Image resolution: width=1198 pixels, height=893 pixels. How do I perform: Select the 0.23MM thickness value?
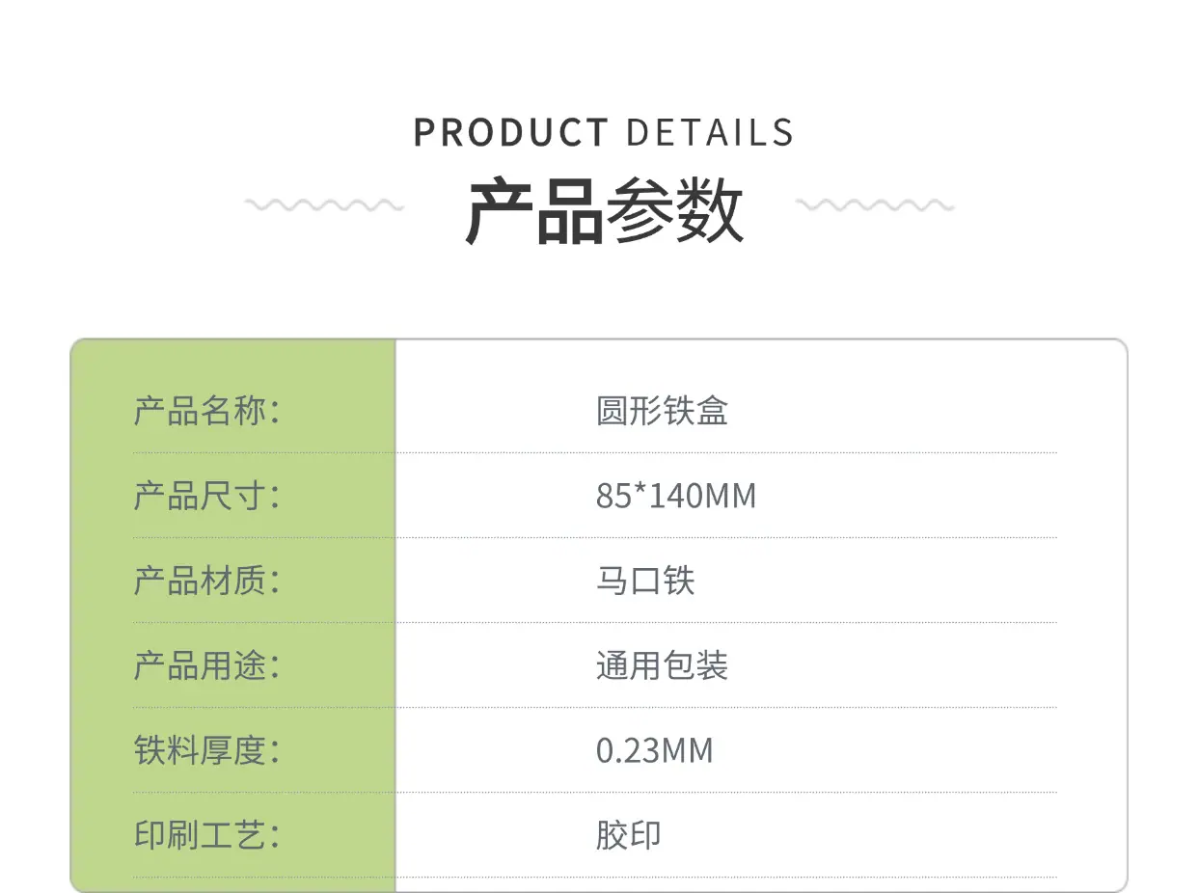pyautogui.click(x=655, y=750)
